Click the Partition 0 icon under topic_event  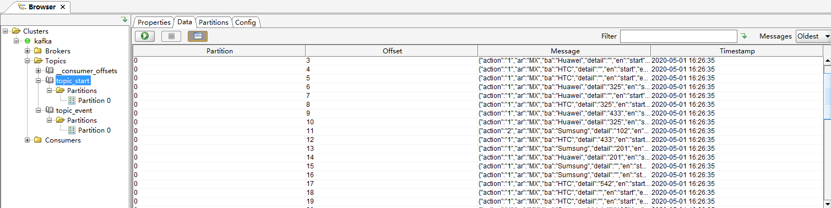pos(72,130)
